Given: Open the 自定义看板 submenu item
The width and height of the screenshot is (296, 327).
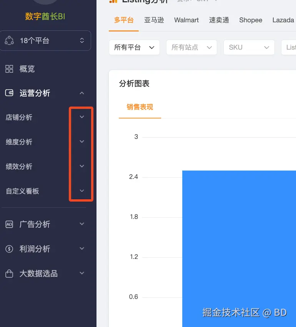Looking at the screenshot, I should pyautogui.click(x=22, y=191).
